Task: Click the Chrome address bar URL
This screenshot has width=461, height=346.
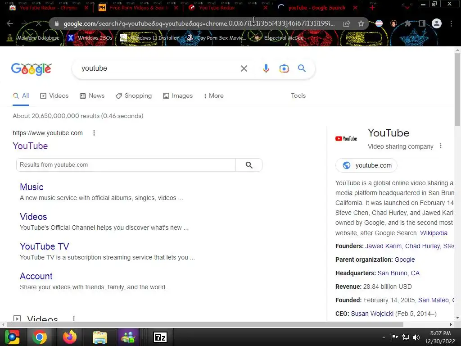Action: coord(199,23)
